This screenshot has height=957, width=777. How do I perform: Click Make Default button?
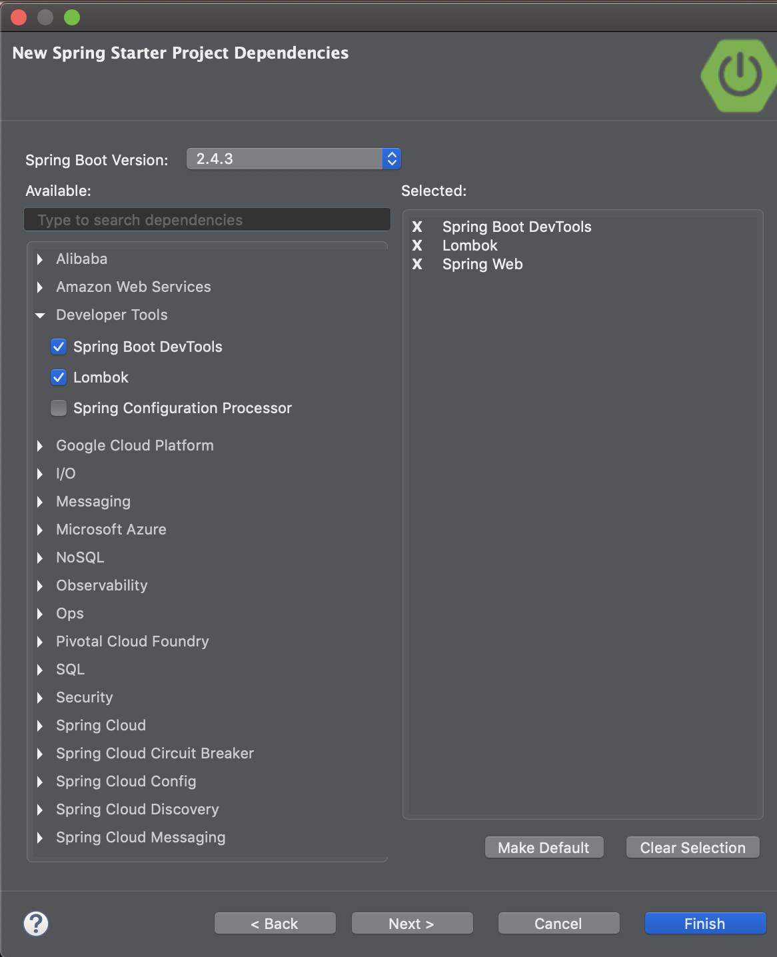(544, 848)
